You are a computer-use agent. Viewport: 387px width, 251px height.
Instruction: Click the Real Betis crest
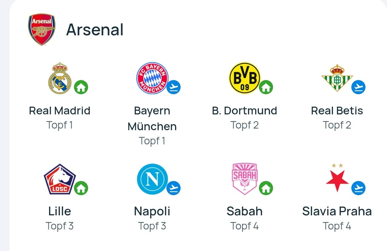pyautogui.click(x=337, y=78)
